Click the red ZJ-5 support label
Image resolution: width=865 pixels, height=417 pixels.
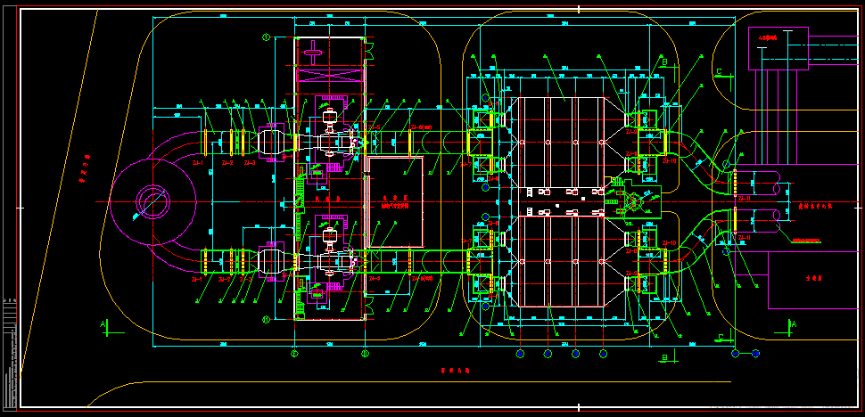[375, 127]
